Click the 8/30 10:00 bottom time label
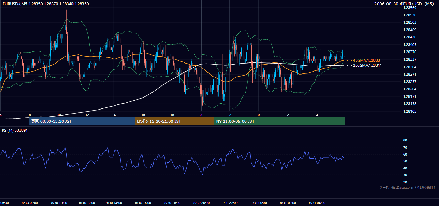This screenshot has width=439, height=206. pyautogui.click(x=59, y=203)
